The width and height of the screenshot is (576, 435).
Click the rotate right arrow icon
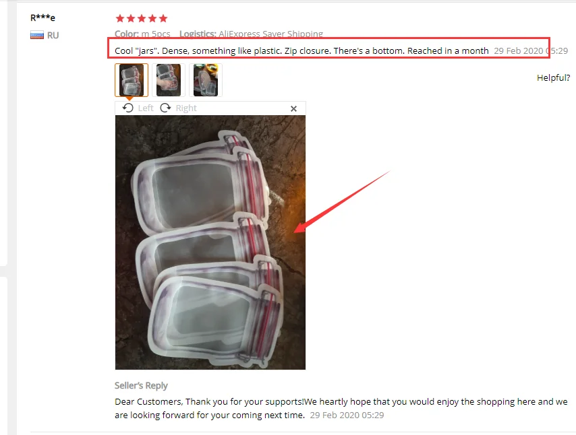166,108
